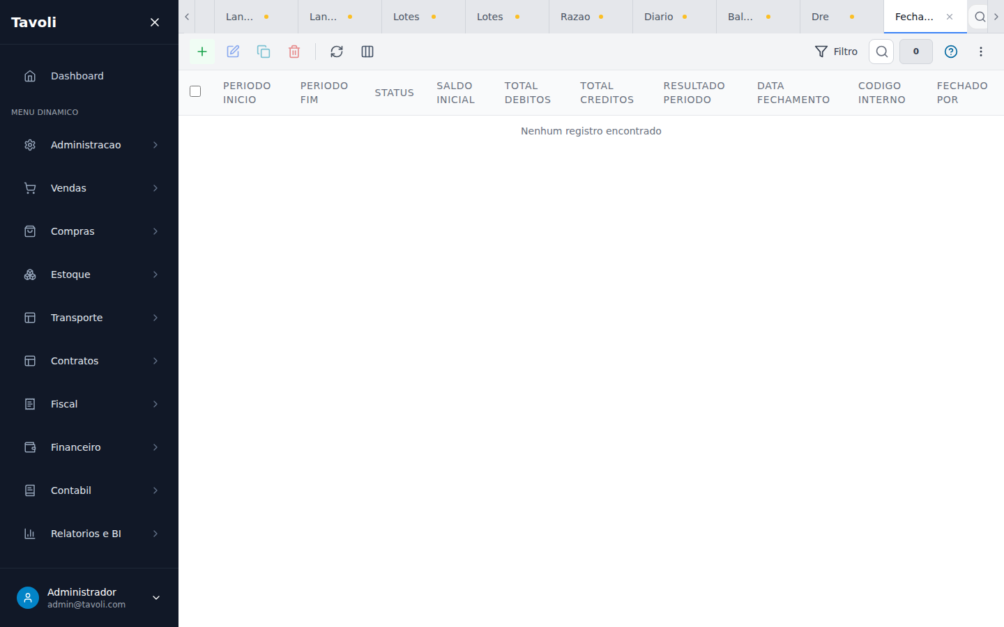1004x627 pixels.
Task: Switch to the first Lotes tab
Action: click(x=423, y=17)
